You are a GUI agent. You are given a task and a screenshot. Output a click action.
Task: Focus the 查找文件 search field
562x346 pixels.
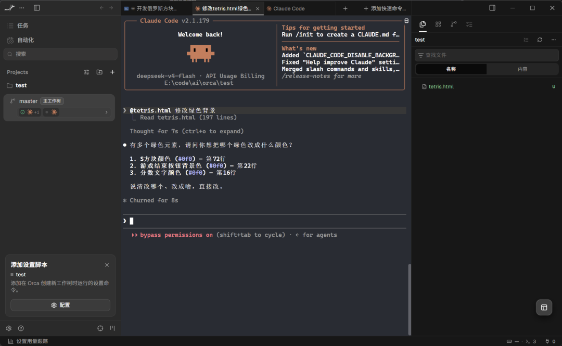[x=487, y=55]
